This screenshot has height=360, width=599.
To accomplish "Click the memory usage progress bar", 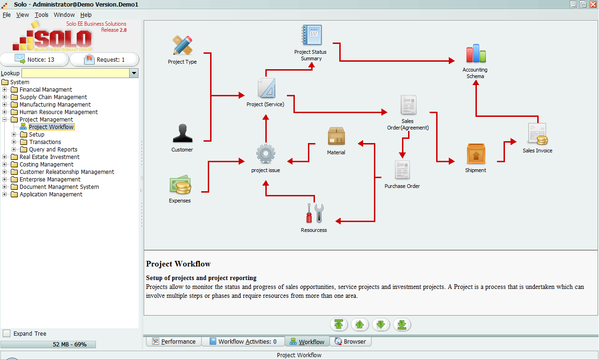I will click(x=48, y=345).
